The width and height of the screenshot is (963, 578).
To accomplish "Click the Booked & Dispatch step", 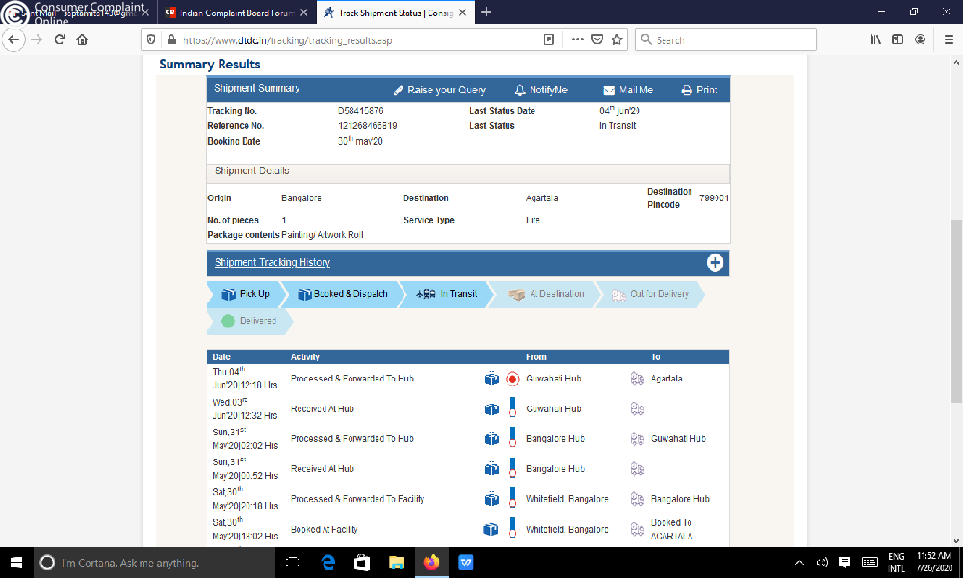I will click(342, 294).
